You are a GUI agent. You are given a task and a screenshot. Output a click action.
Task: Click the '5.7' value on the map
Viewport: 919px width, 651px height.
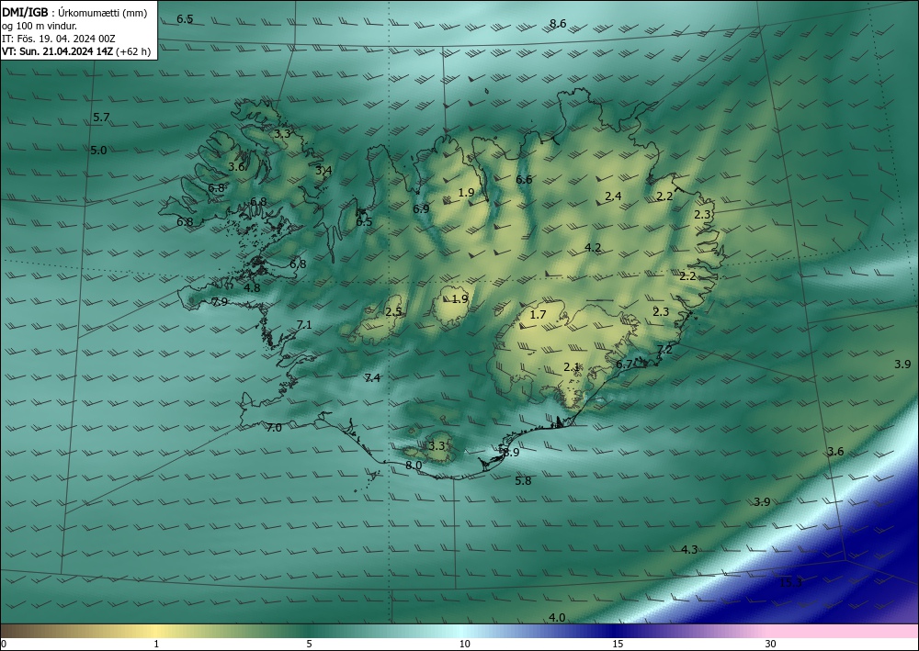point(101,118)
